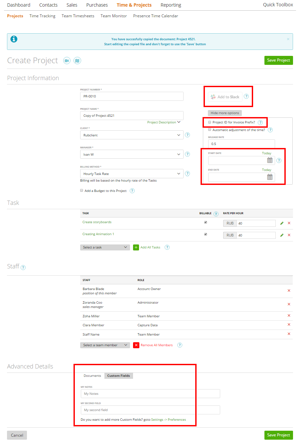Go to Team Monitor sub-tab
The height and width of the screenshot is (444, 305).
pyautogui.click(x=114, y=16)
